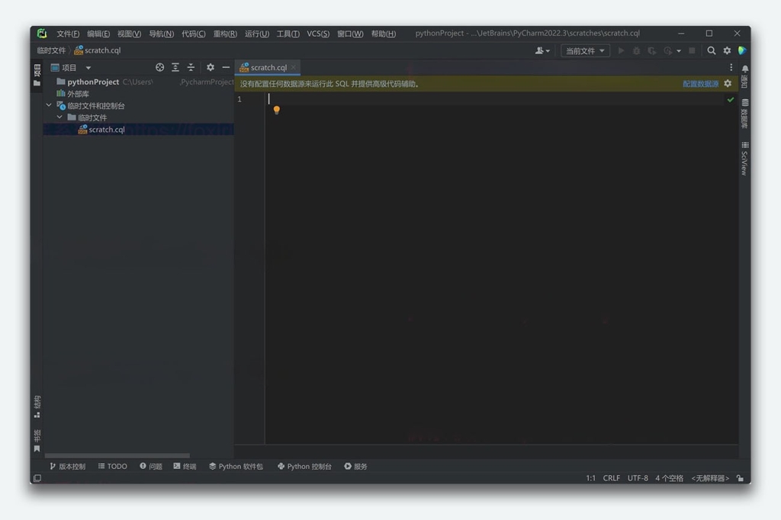Open IDE settings gear in toolbar
This screenshot has width=781, height=520.
[727, 50]
